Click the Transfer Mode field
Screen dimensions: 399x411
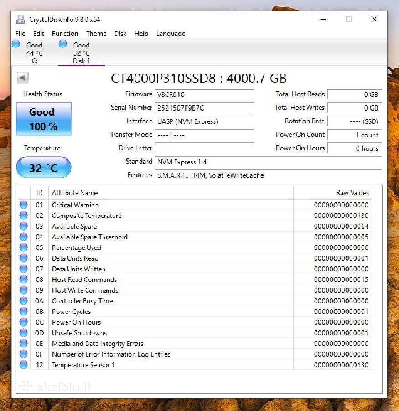(204, 135)
